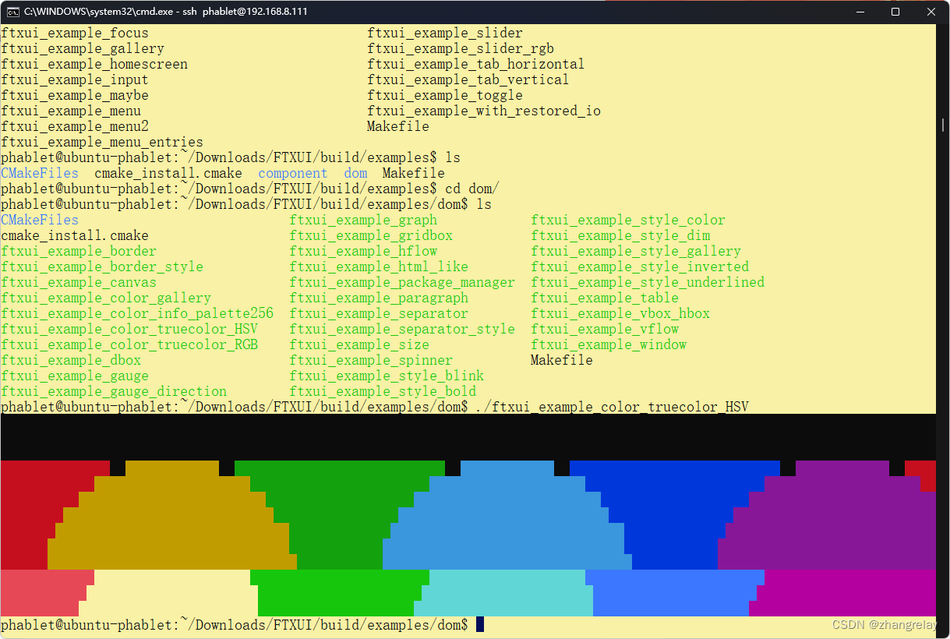Image resolution: width=950 pixels, height=639 pixels.
Task: Click the blue 'component' directory name
Action: point(293,173)
